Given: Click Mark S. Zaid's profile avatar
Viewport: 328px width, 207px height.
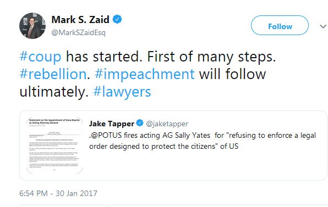Looking at the screenshot, I should coord(32,26).
